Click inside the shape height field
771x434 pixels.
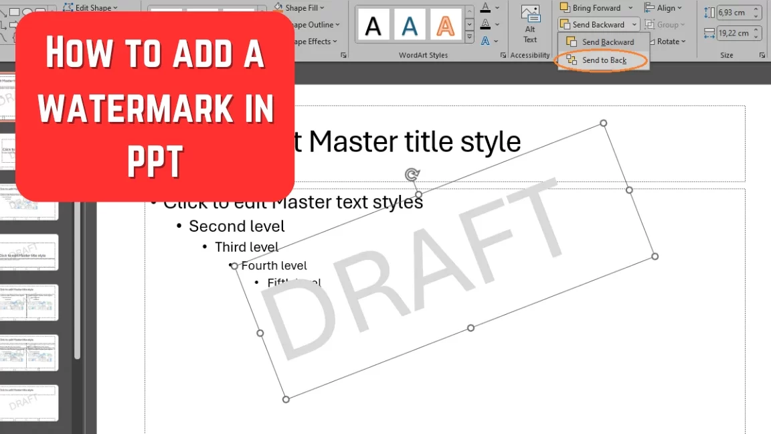(x=731, y=12)
